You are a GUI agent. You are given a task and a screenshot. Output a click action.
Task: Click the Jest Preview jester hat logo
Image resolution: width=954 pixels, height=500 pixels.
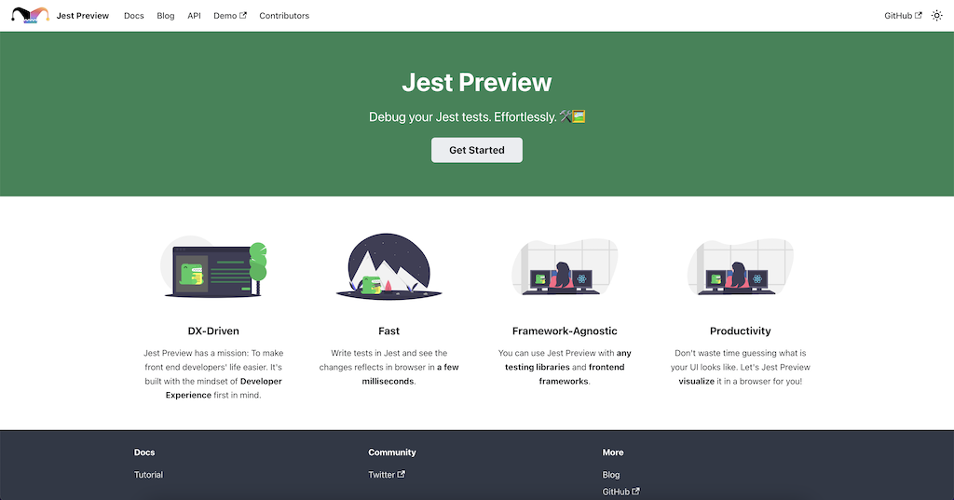click(31, 15)
